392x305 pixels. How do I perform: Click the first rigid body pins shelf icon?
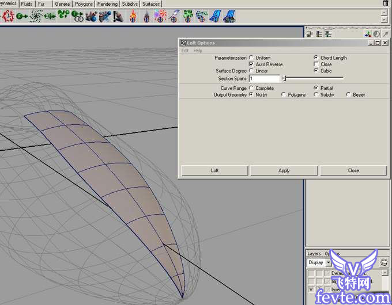click(91, 16)
